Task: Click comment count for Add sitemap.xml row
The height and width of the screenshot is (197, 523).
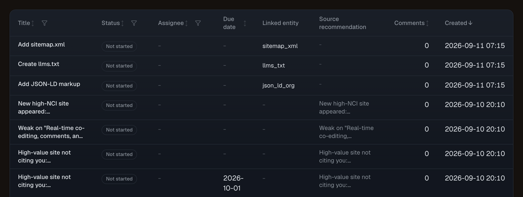Action: pos(427,46)
